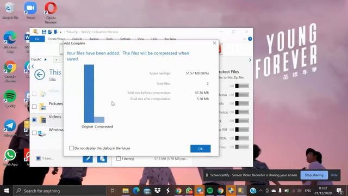The height and width of the screenshot is (196, 348).
Task: Check the Pictures folder checkbox
Action: [x=34, y=107]
